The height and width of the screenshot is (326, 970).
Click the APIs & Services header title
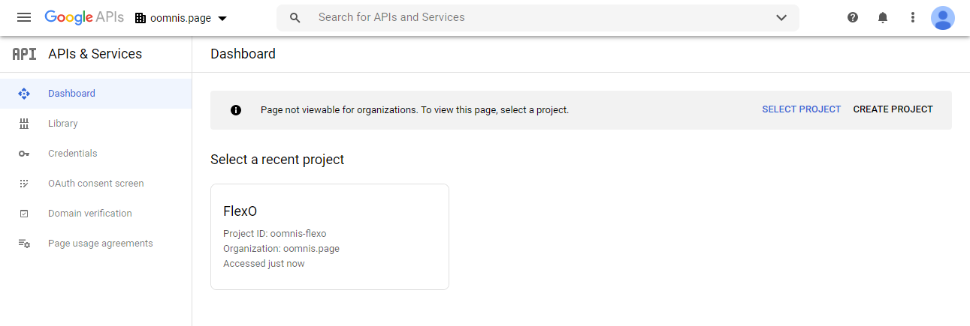tap(95, 54)
